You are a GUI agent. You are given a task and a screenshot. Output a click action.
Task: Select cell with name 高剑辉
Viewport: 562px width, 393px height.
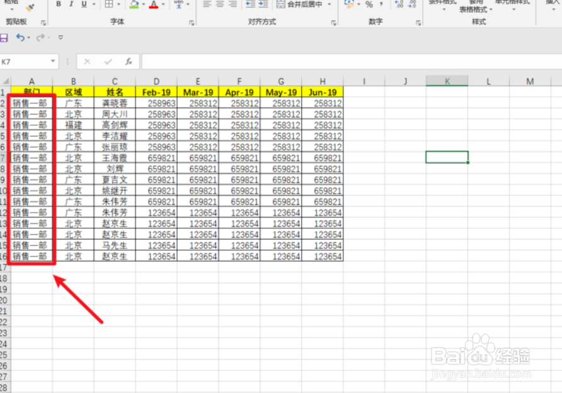click(x=115, y=125)
